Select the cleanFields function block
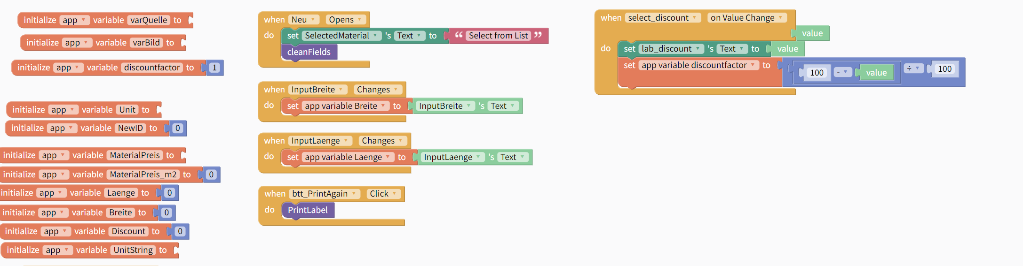1023x266 pixels. click(309, 52)
